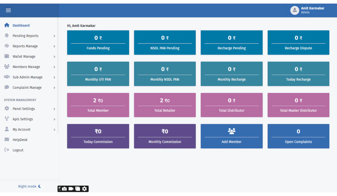Image resolution: width=337 pixels, height=196 pixels.
Task: Open the Monthly UTI PAN card
Action: click(x=98, y=74)
